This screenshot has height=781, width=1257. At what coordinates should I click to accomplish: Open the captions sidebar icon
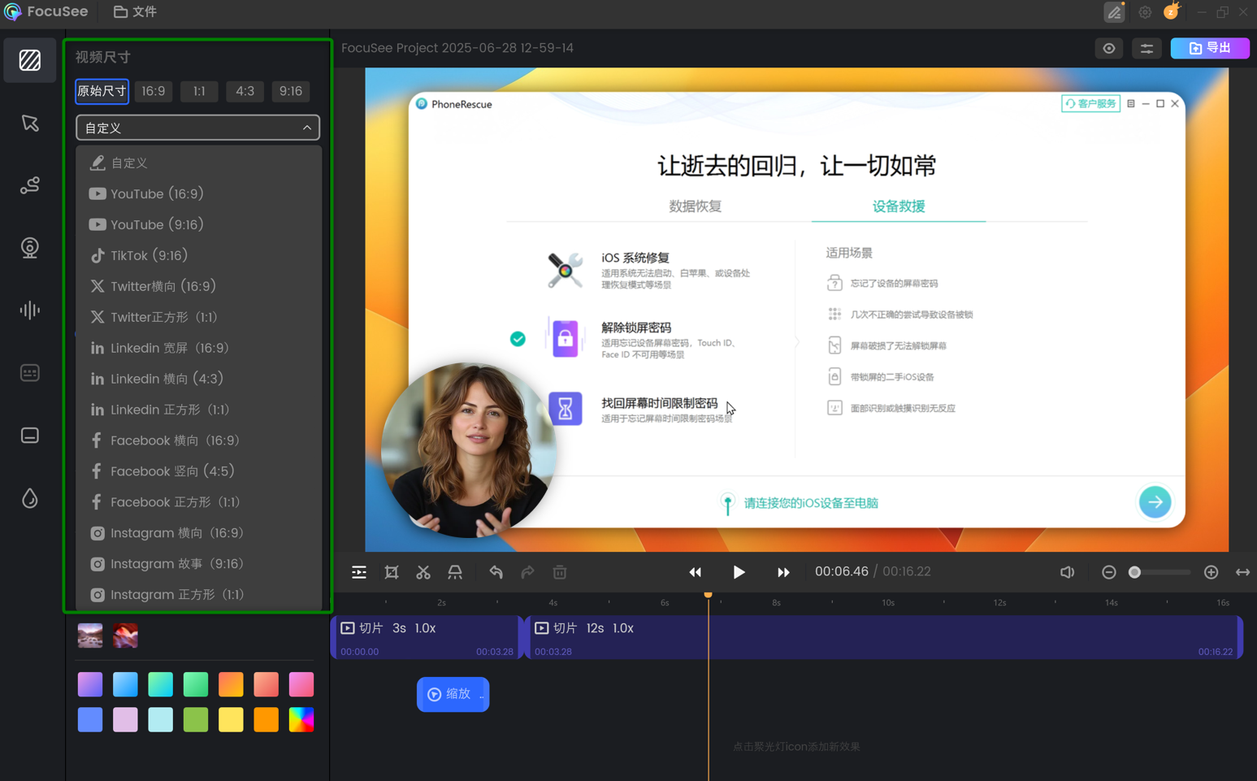(x=30, y=373)
